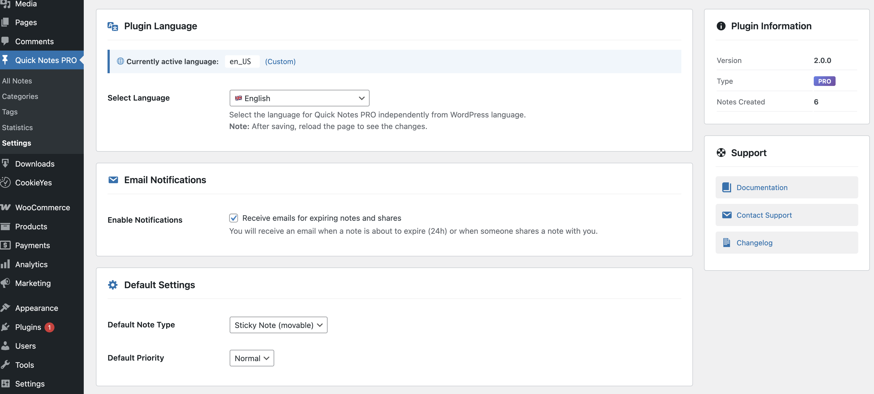Click the Appearance paintbrush icon

[5, 308]
